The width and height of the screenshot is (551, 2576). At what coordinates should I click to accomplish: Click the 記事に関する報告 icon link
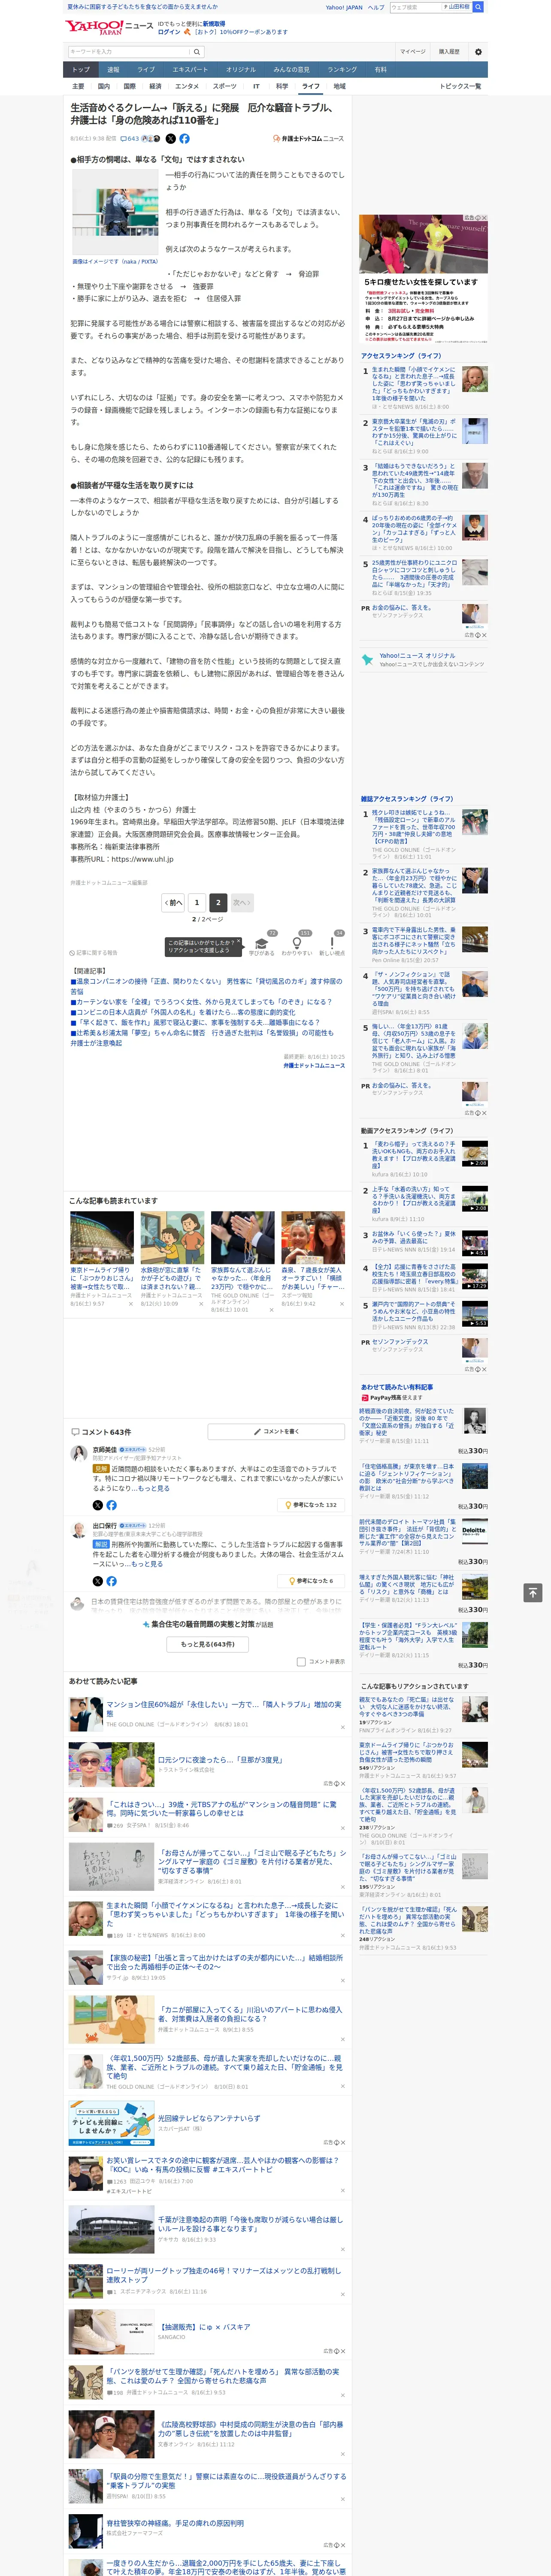pos(94,953)
